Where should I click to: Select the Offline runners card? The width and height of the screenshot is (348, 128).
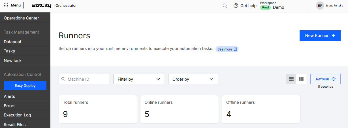[x=261, y=109]
